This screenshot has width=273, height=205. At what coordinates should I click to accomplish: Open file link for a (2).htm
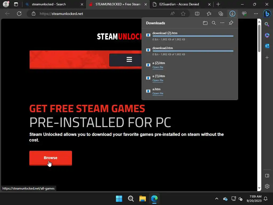[x=158, y=67]
